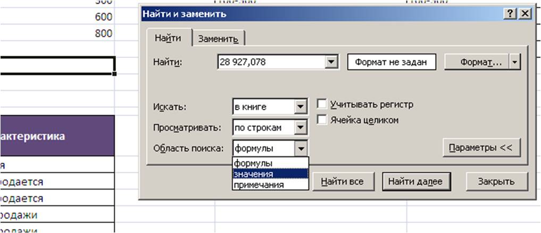
Task: Select значения in the dropdown list
Action: [x=254, y=174]
